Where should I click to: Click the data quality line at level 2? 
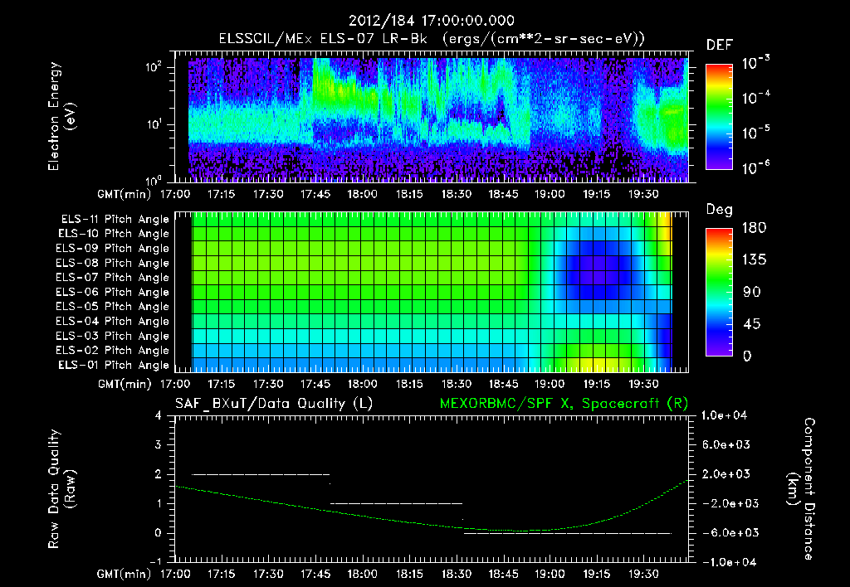click(261, 474)
